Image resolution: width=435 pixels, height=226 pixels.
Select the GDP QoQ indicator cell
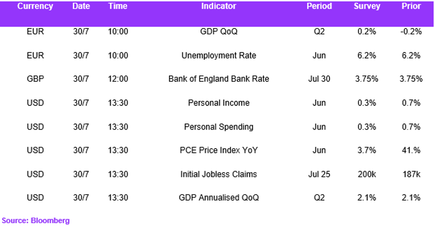coord(219,32)
